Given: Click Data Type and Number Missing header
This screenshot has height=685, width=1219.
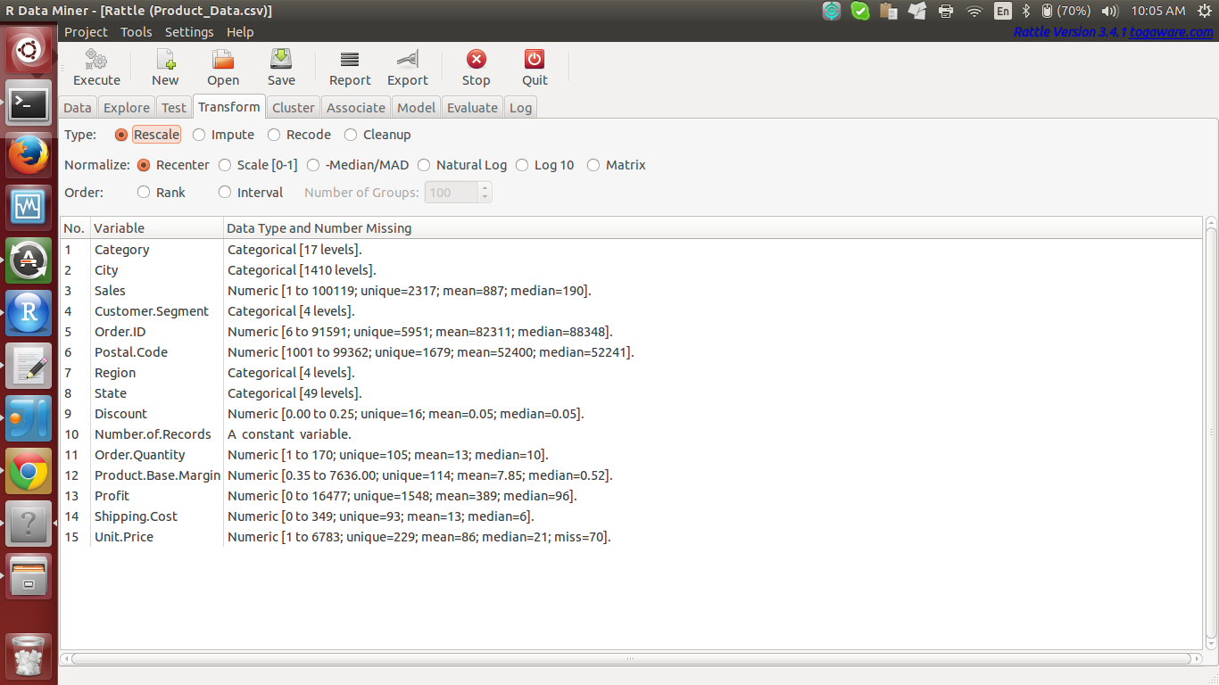Looking at the screenshot, I should pos(713,228).
